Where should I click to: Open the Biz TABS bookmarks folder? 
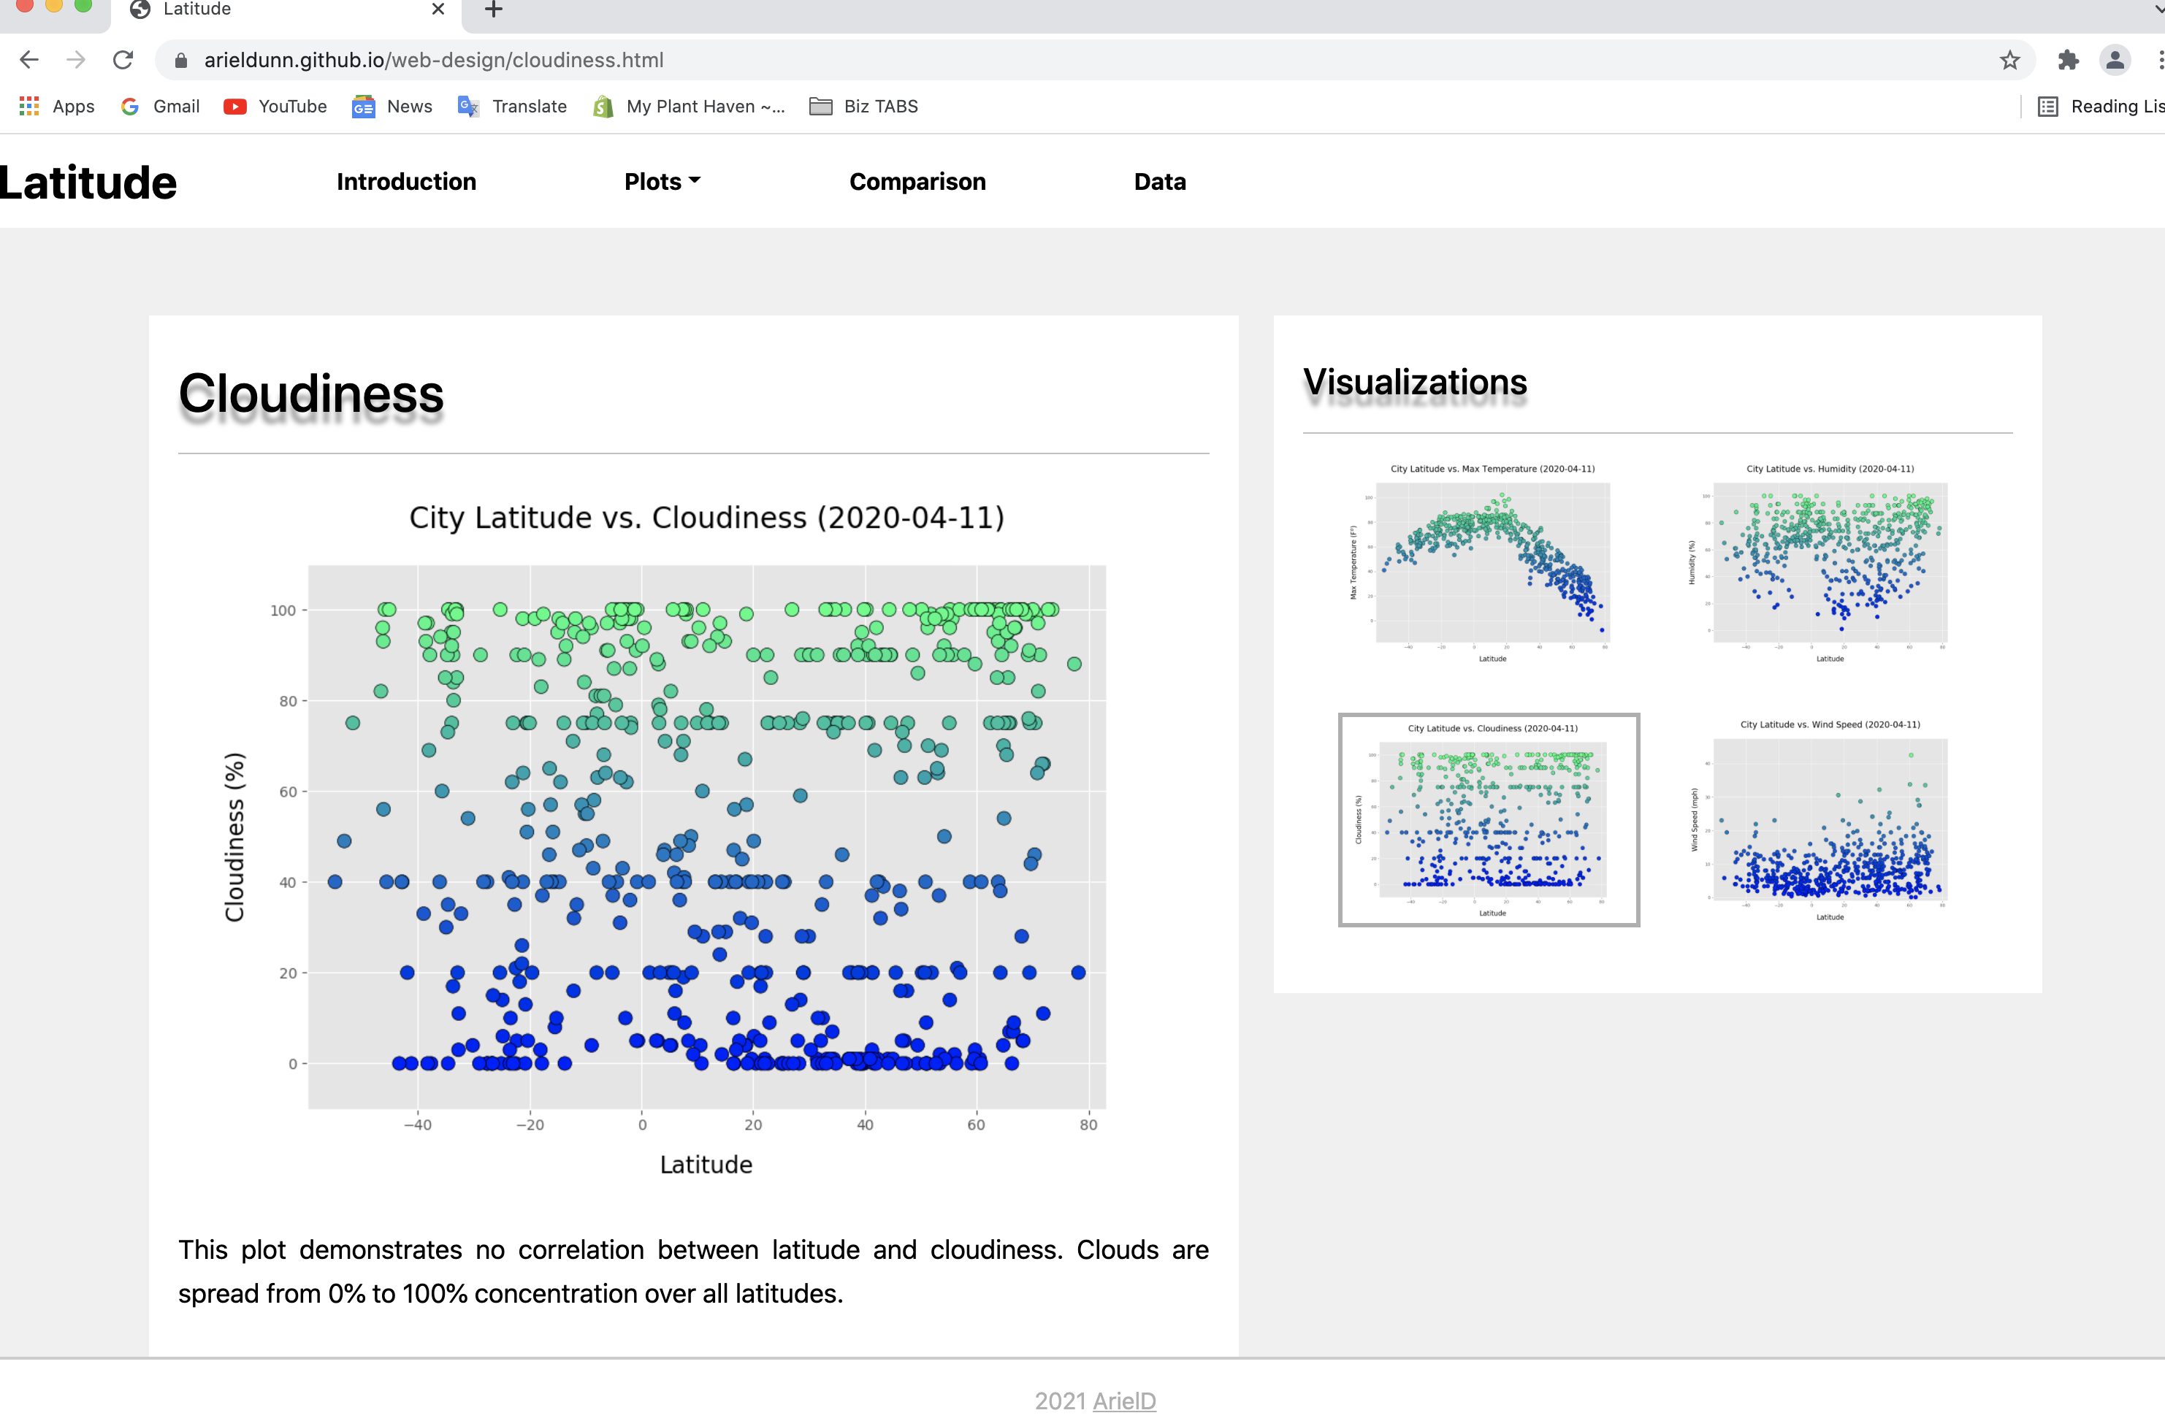click(863, 105)
